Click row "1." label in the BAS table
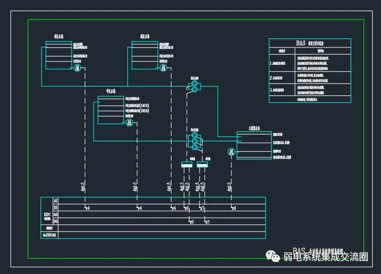Screen dimensions: 381x274 (277, 63)
